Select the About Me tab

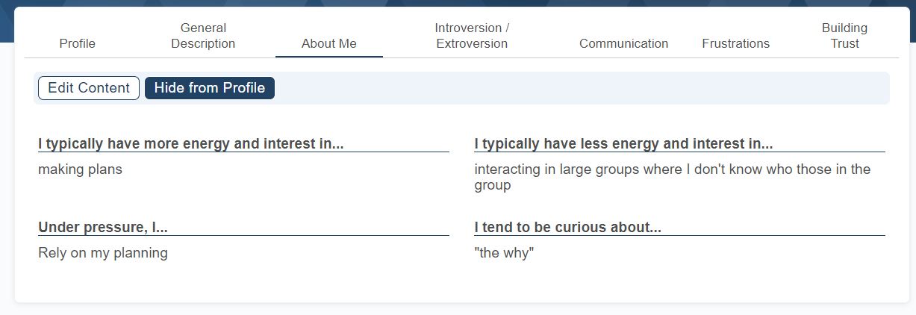(329, 43)
